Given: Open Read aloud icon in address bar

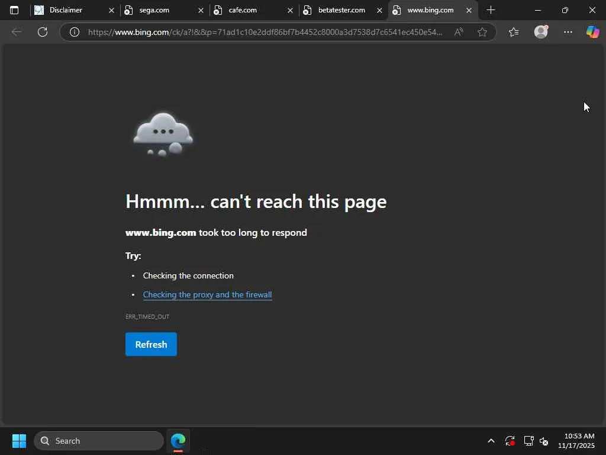Looking at the screenshot, I should [x=459, y=32].
